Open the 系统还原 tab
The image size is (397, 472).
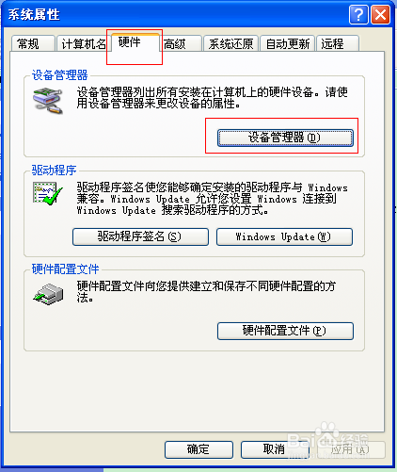point(230,43)
